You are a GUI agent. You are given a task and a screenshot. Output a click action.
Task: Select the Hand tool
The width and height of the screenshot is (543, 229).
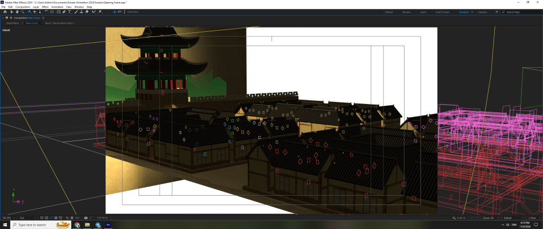16,11
